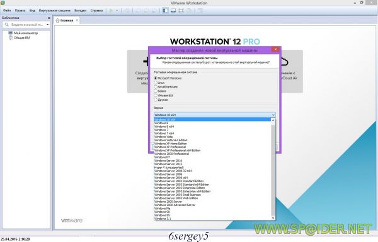Choose Windows Server 2003 Enterprise x64 Edition
378x242 pixels.
click(212, 191)
